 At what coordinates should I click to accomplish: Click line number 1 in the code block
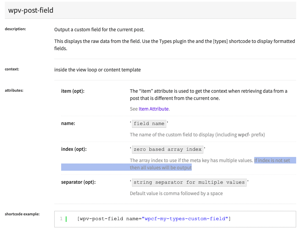pyautogui.click(x=61, y=219)
